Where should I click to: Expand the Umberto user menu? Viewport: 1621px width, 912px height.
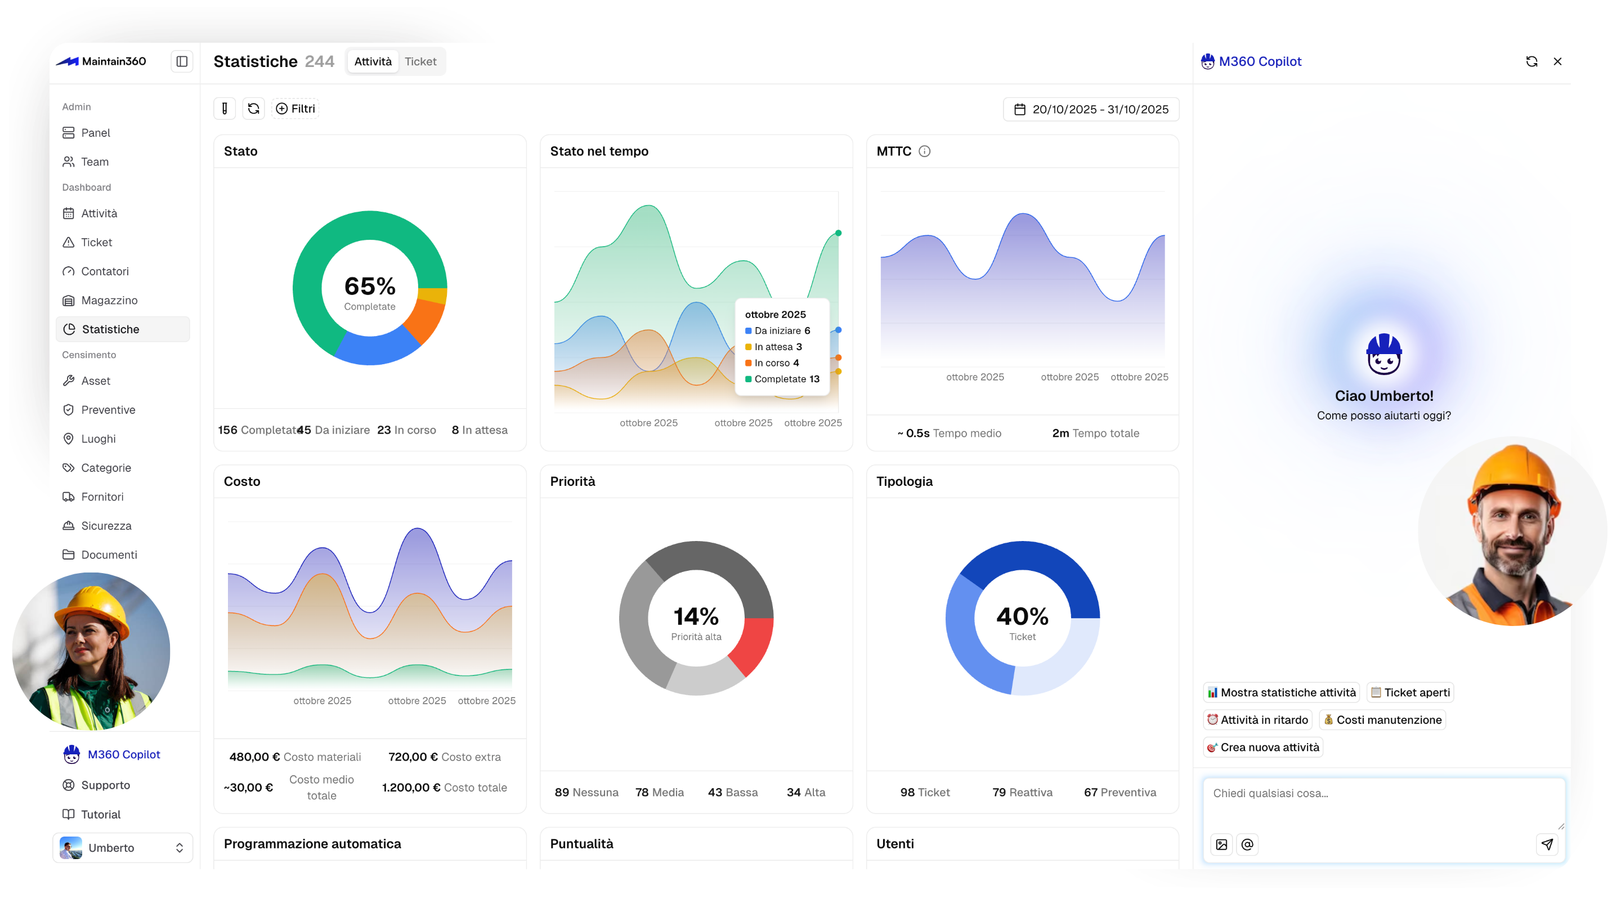tap(123, 847)
